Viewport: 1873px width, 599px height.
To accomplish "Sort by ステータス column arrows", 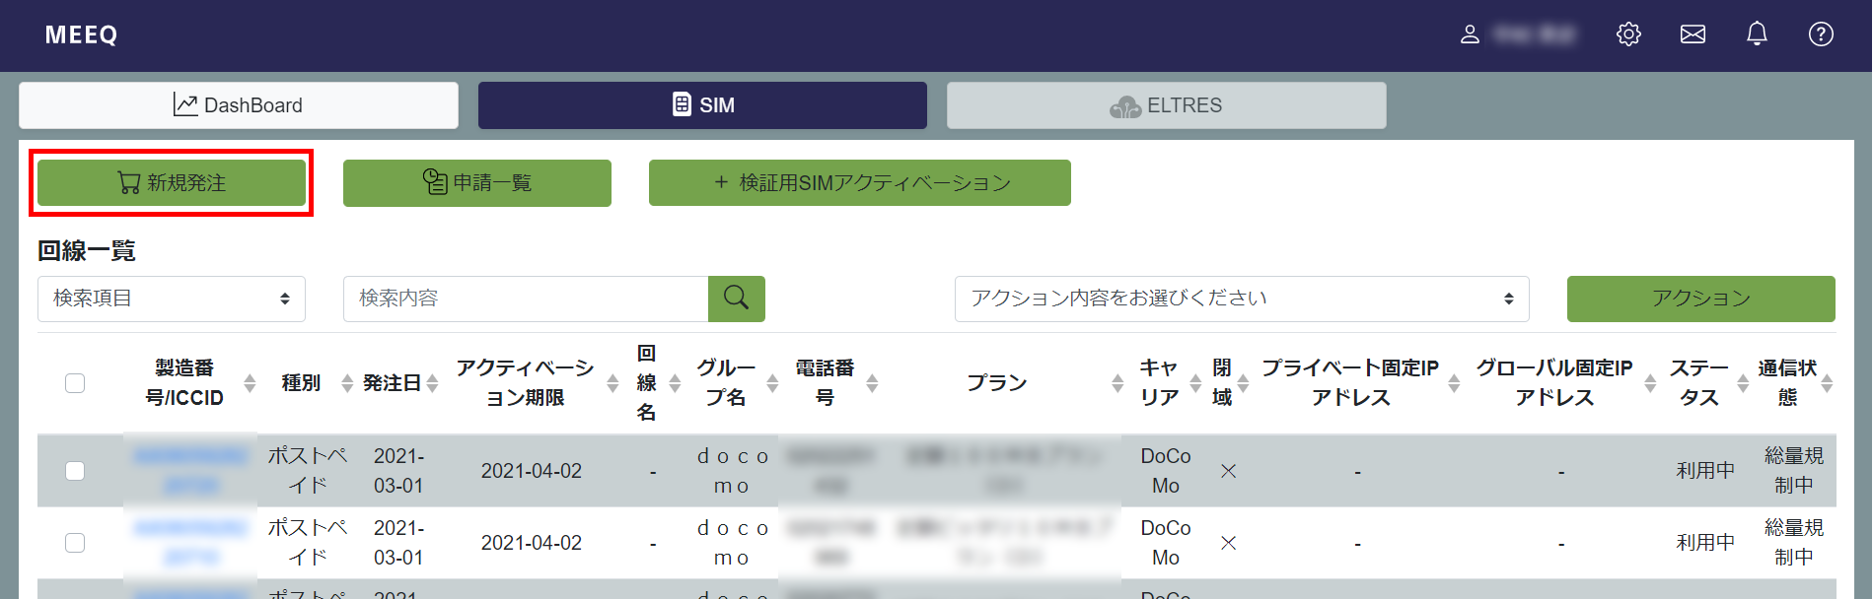I will coord(1743,383).
